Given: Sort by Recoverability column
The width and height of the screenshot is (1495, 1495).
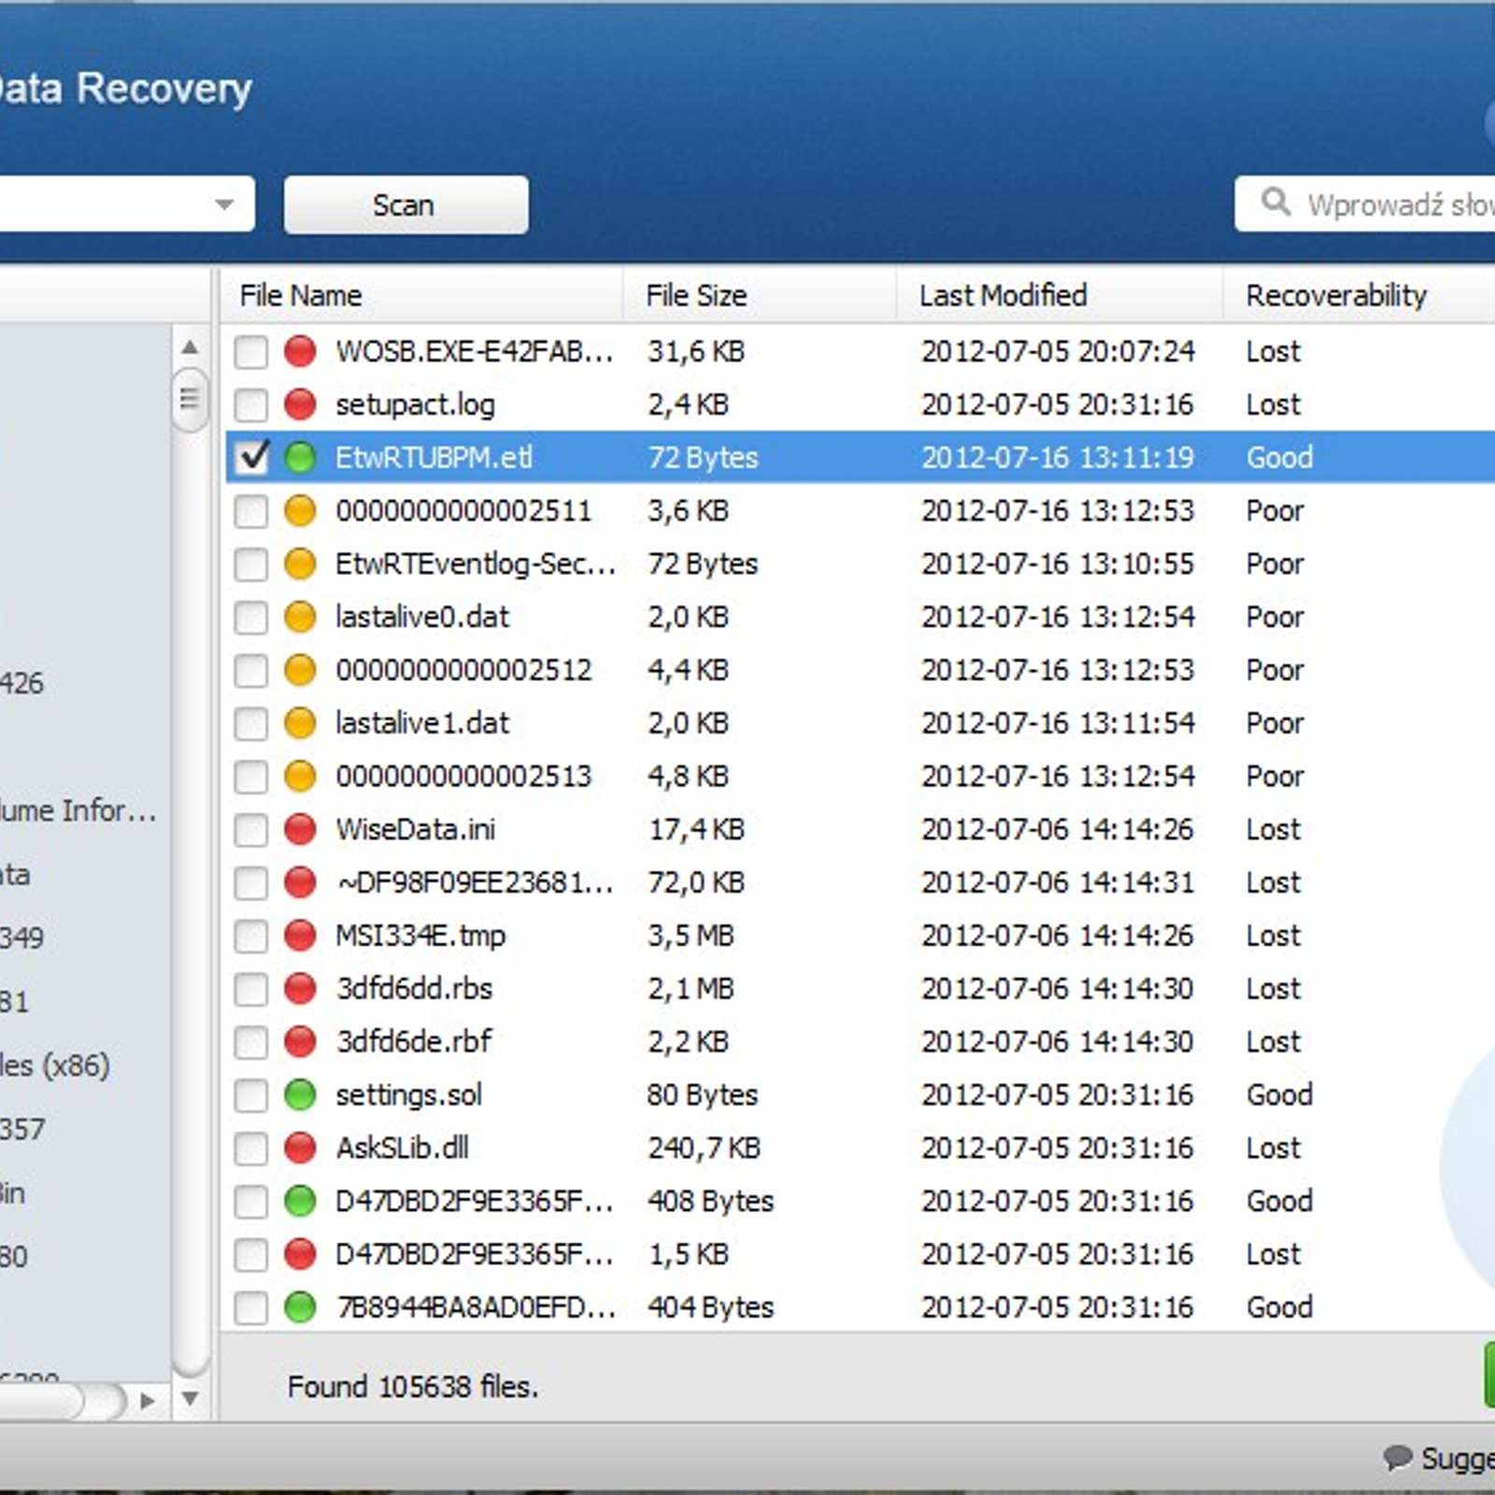Looking at the screenshot, I should (1360, 295).
